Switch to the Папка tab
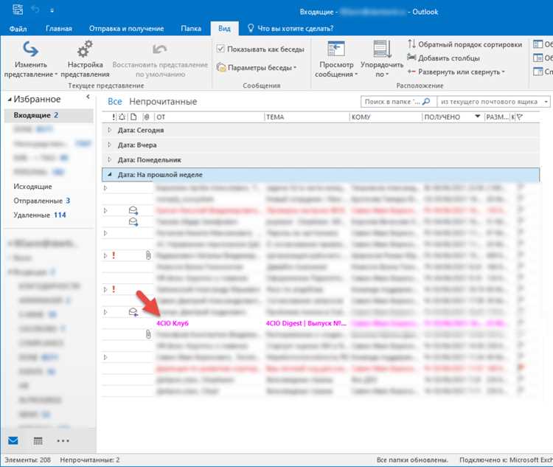 point(191,29)
